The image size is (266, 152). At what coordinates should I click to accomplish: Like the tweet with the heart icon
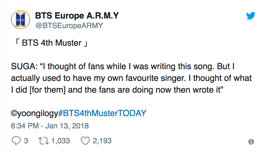click(85, 141)
